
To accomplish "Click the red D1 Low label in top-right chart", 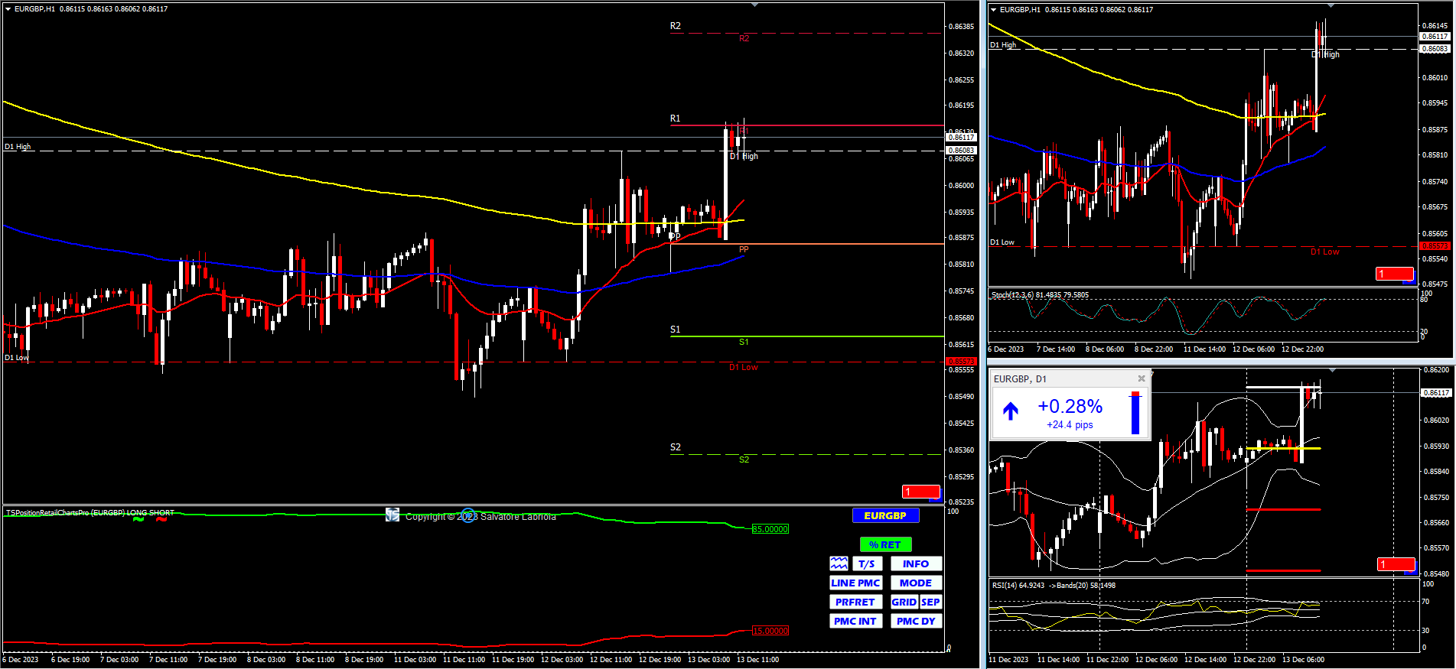I will click(1324, 252).
